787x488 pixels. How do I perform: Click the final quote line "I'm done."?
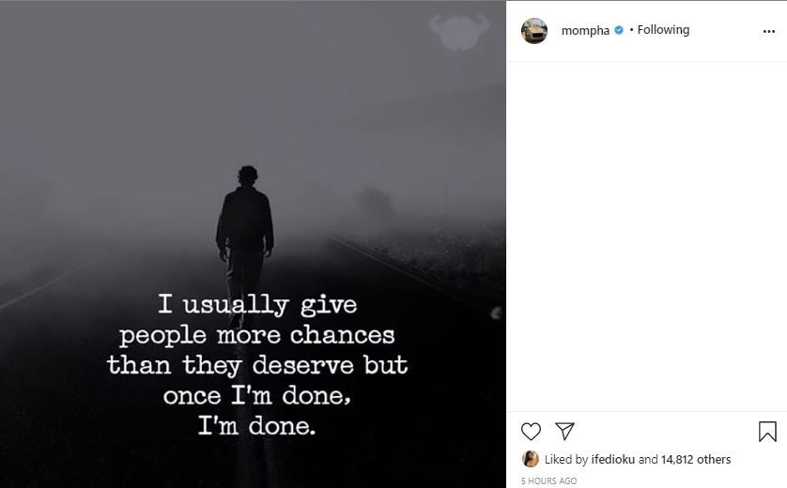(257, 425)
